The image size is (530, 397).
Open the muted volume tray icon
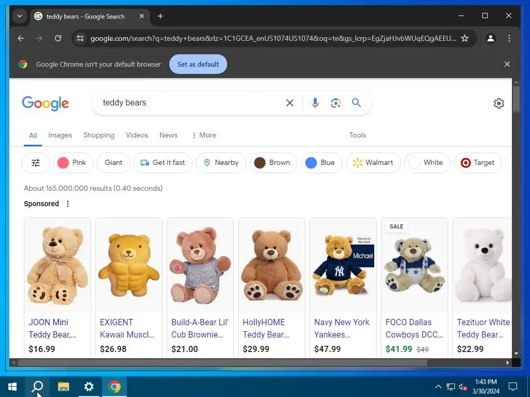[x=463, y=387]
